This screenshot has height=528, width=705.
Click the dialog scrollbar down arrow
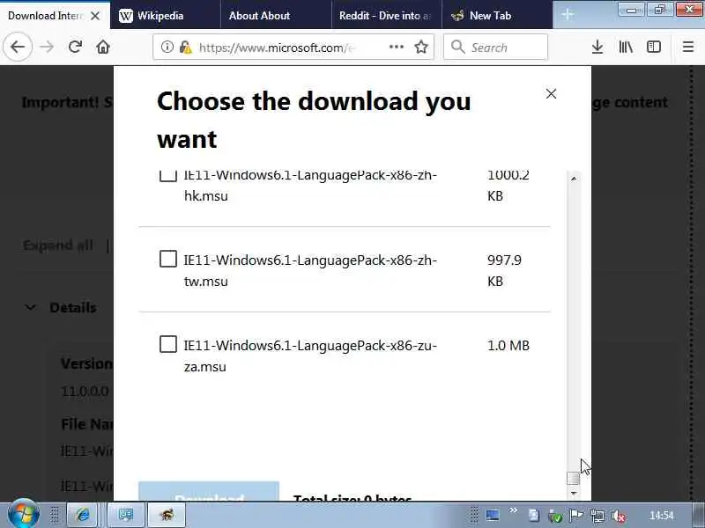(574, 493)
